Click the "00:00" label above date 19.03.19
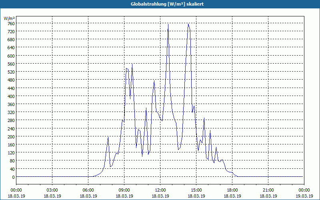Viewport: 320px width, 200px height. pyautogui.click(x=304, y=190)
